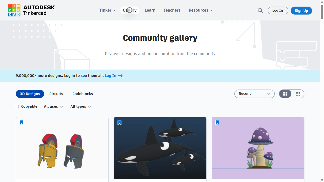The image size is (324, 182).
Task: Bookmark the Spartan helmet design
Action: [x=22, y=122]
